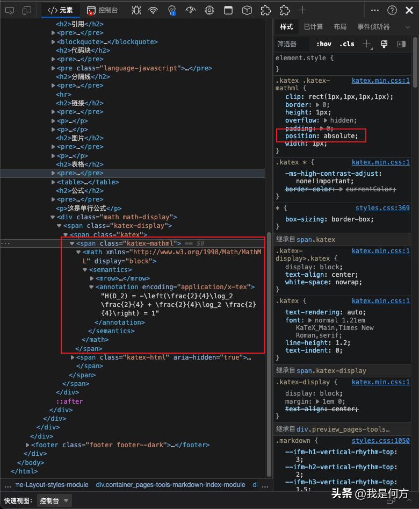Focus the 筛选器 filter field

pyautogui.click(x=293, y=44)
